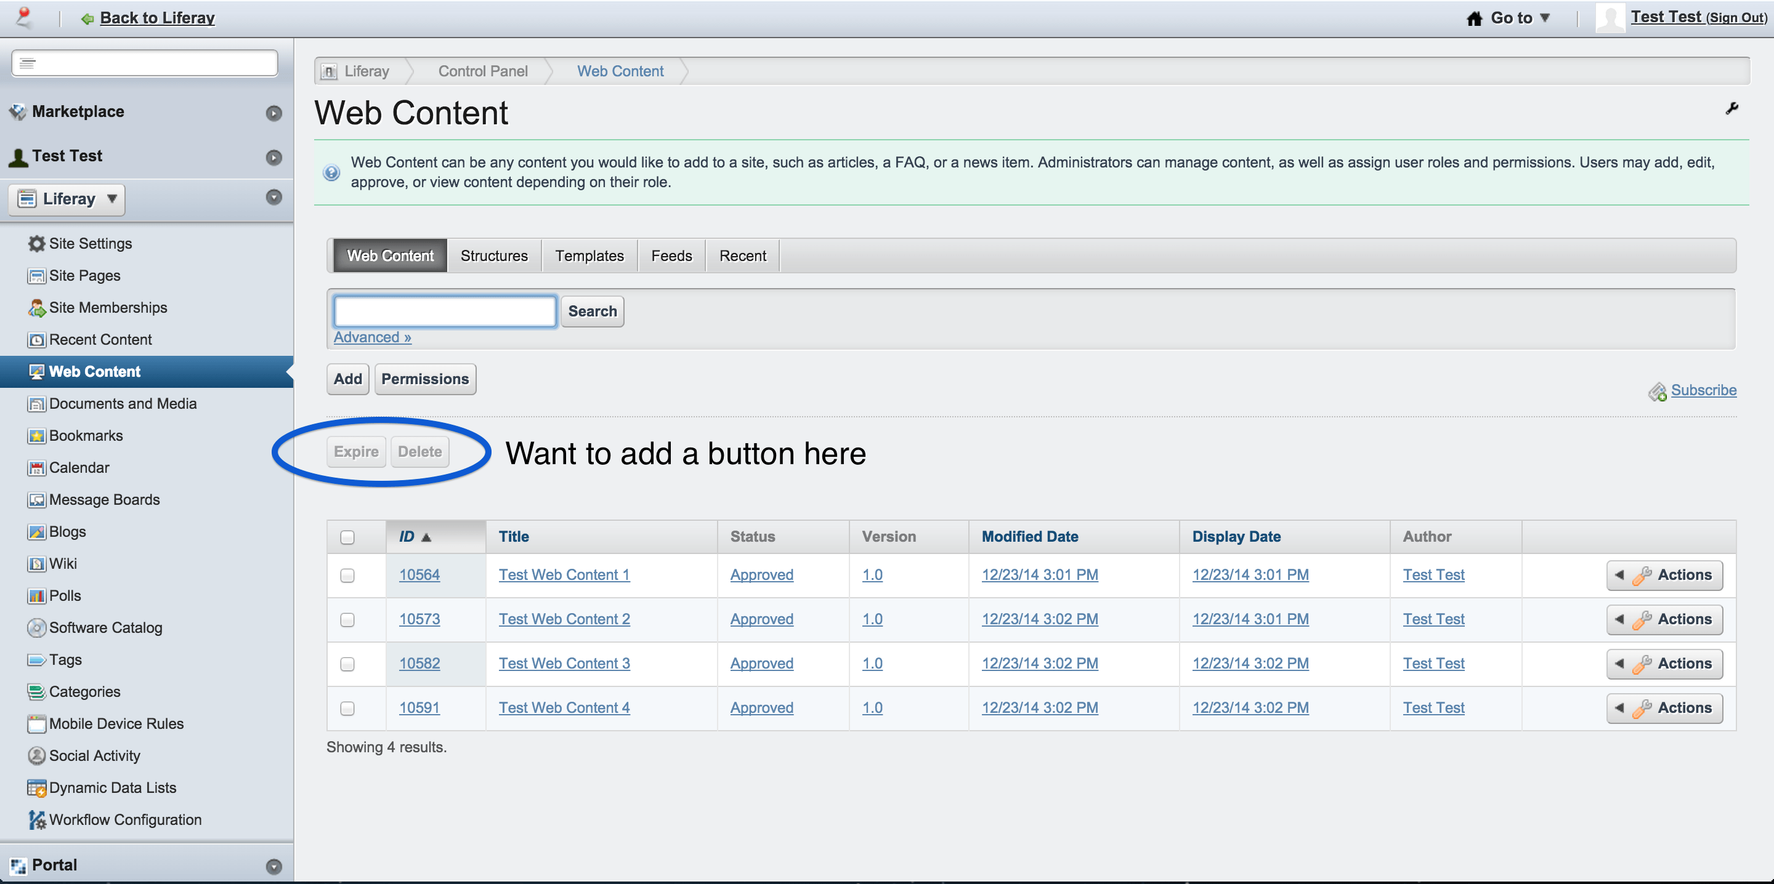Switch to the Templates tab
Image resolution: width=1774 pixels, height=884 pixels.
tap(589, 256)
